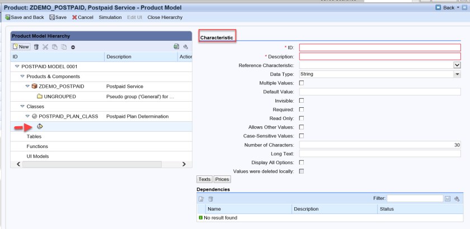Click the delete icon in Dependencies toolbar
Image resolution: width=470 pixels, height=229 pixels.
click(x=211, y=199)
